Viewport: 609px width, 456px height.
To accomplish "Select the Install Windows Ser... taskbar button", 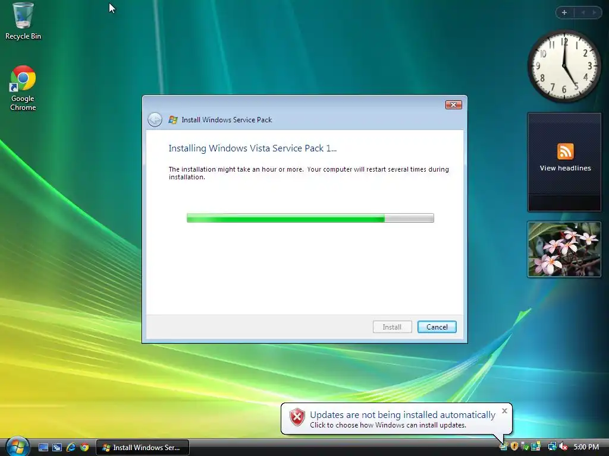I will click(x=143, y=448).
